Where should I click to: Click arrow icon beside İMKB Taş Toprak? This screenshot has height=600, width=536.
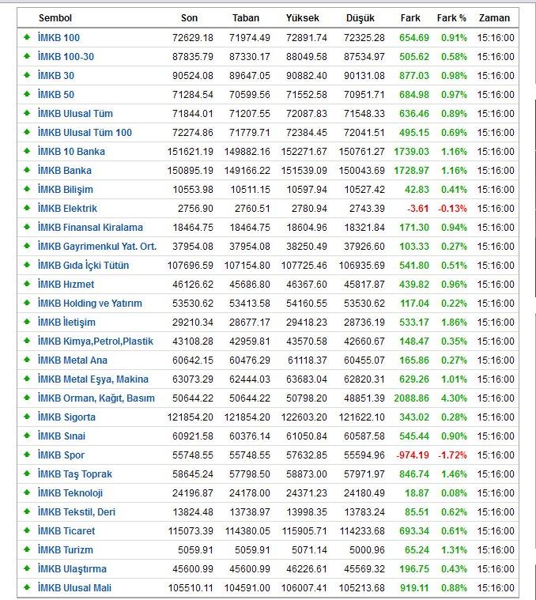pyautogui.click(x=27, y=474)
